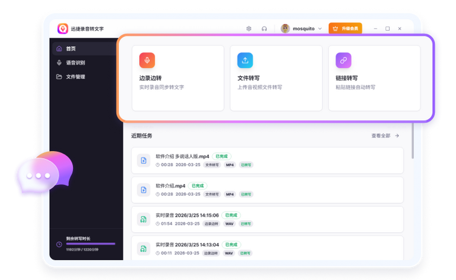Click the microphone icon beside 语音识别
Image resolution: width=456 pixels, height=280 pixels.
tap(59, 63)
